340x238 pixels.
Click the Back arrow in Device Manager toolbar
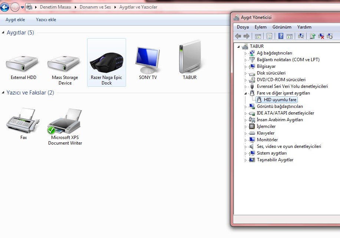(238, 36)
